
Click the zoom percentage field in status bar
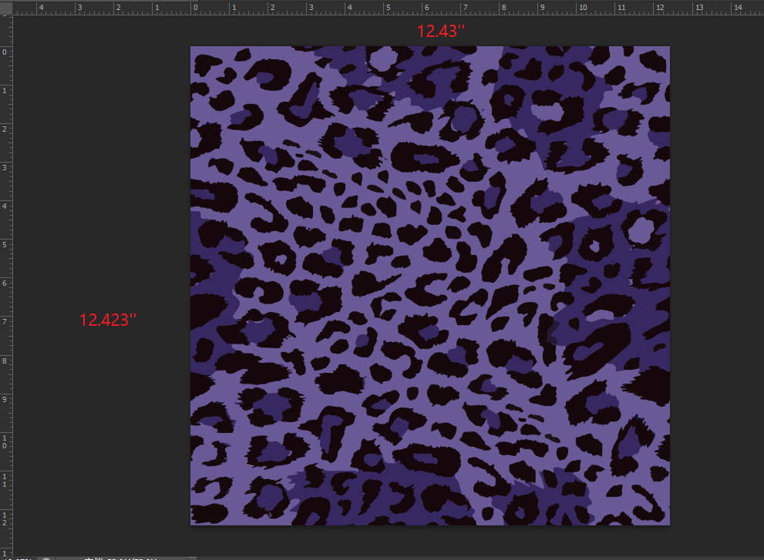coord(17,558)
